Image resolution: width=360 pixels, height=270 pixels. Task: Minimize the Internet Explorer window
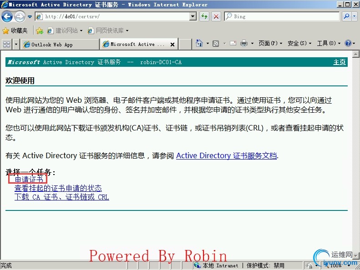pyautogui.click(x=340, y=4)
